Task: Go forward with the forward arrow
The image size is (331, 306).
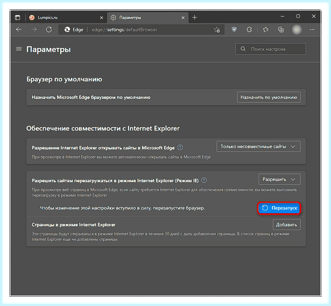Action: [34, 30]
